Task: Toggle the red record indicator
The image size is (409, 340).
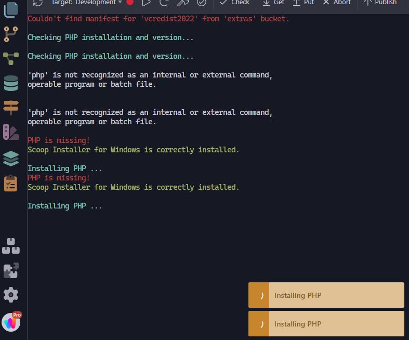Action: coord(129,3)
